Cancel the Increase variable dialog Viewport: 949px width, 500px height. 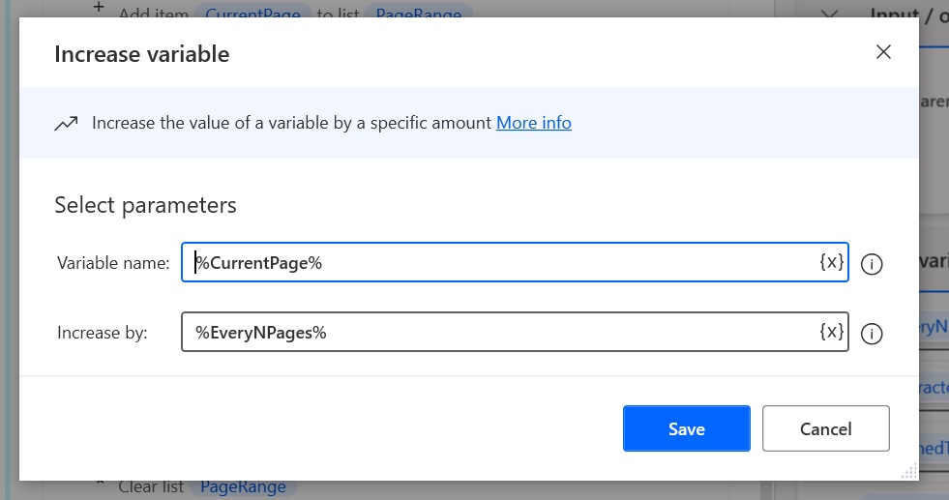click(x=825, y=428)
